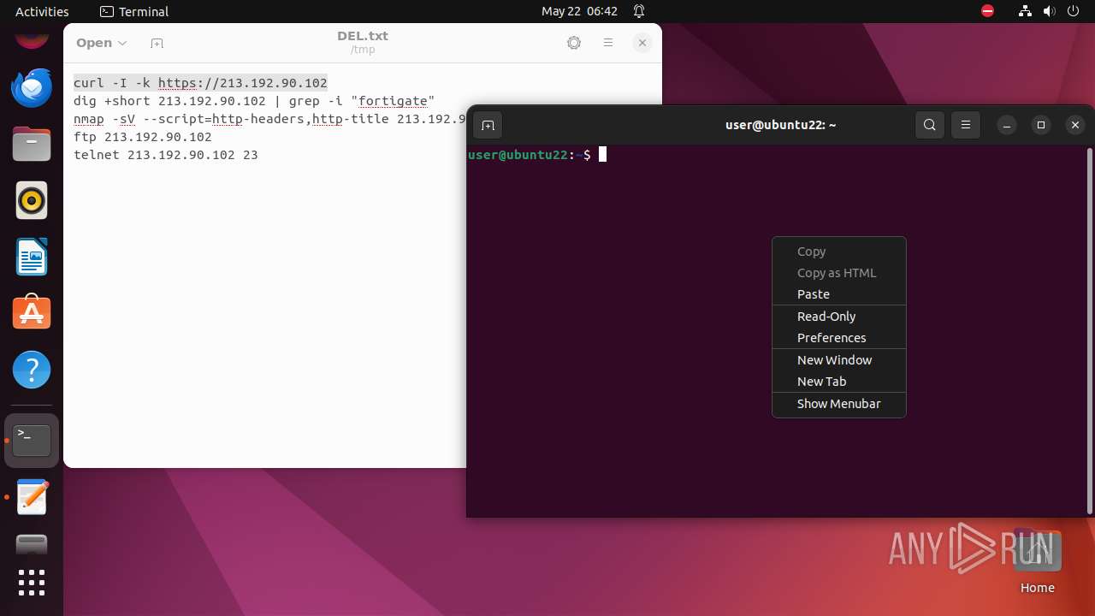This screenshot has width=1095, height=616.
Task: Open power icon in top bar
Action: [1074, 11]
